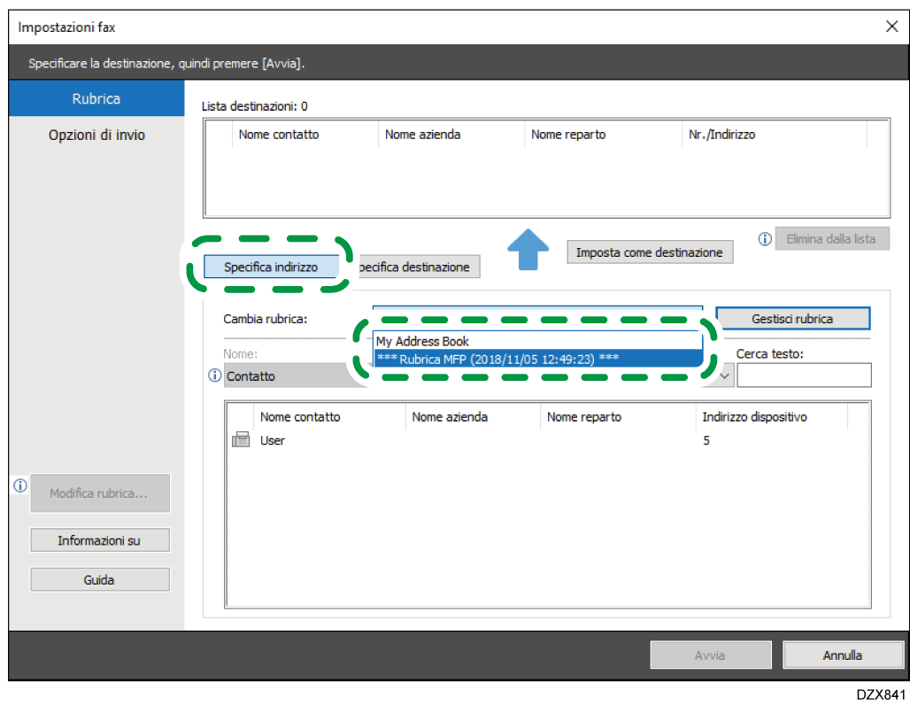The width and height of the screenshot is (910, 705).
Task: Click Nome reparto header in destination list
Action: pyautogui.click(x=604, y=134)
